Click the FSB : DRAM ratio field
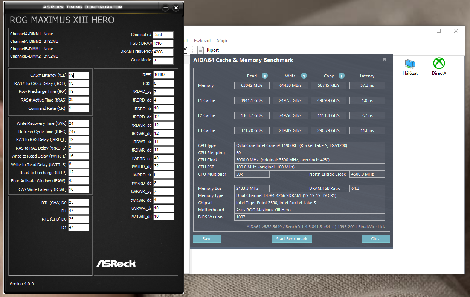470x297 pixels. (x=163, y=43)
